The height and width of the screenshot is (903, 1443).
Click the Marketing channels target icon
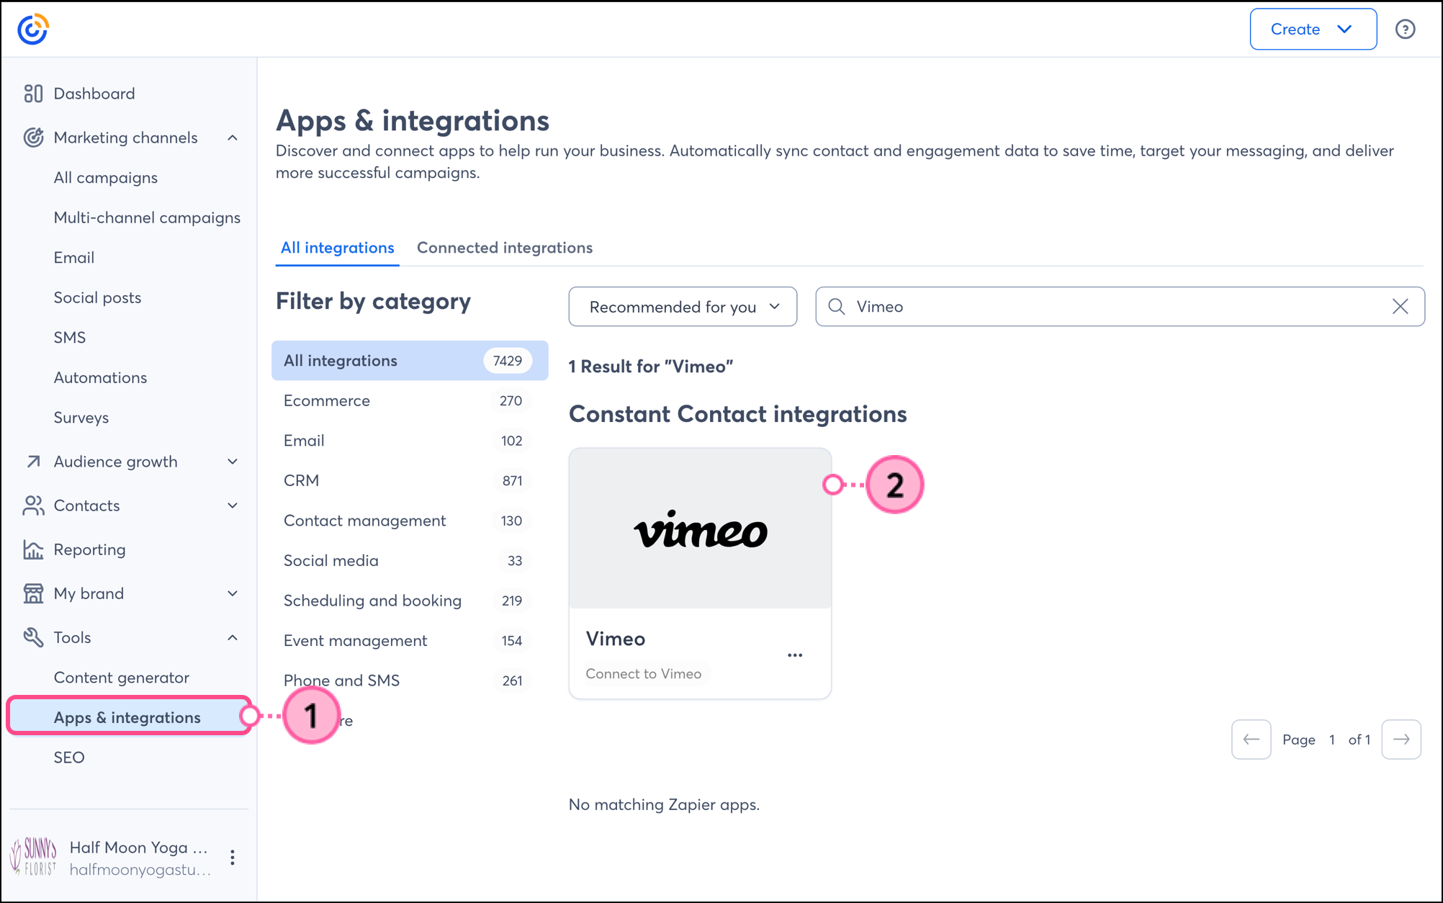coord(33,138)
